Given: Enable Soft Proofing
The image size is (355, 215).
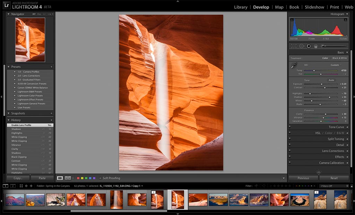Looking at the screenshot, I should (100, 178).
